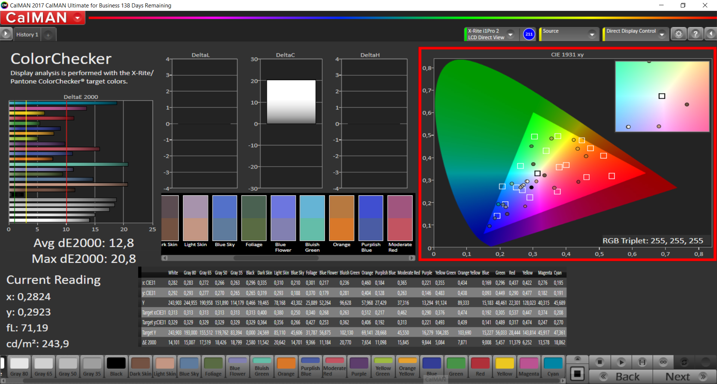
Task: Start reading with the play button
Action: 621,362
